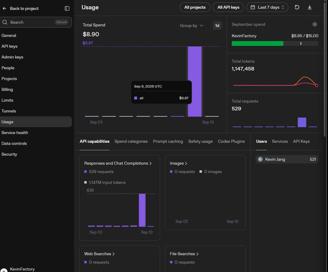Viewport: 328px width, 272px height.
Task: Open Billing in the sidebar
Action: pyautogui.click(x=7, y=89)
